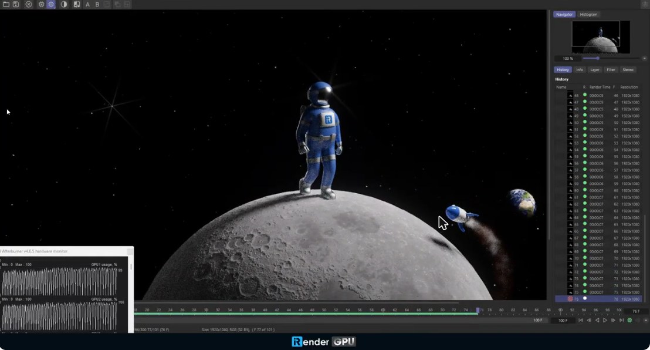Open the Info tab
Image resolution: width=650 pixels, height=350 pixels.
[580, 70]
